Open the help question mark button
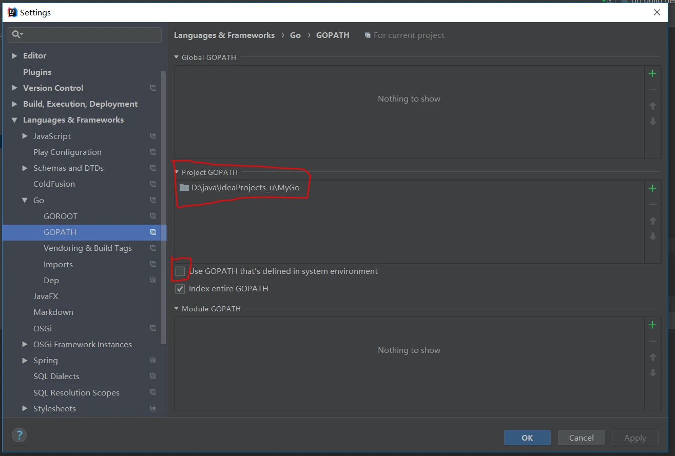 19,435
